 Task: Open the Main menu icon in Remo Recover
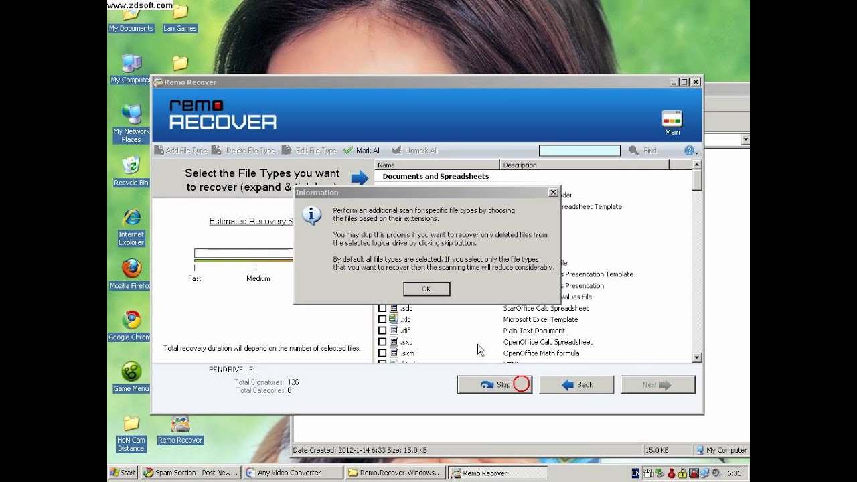pos(672,122)
